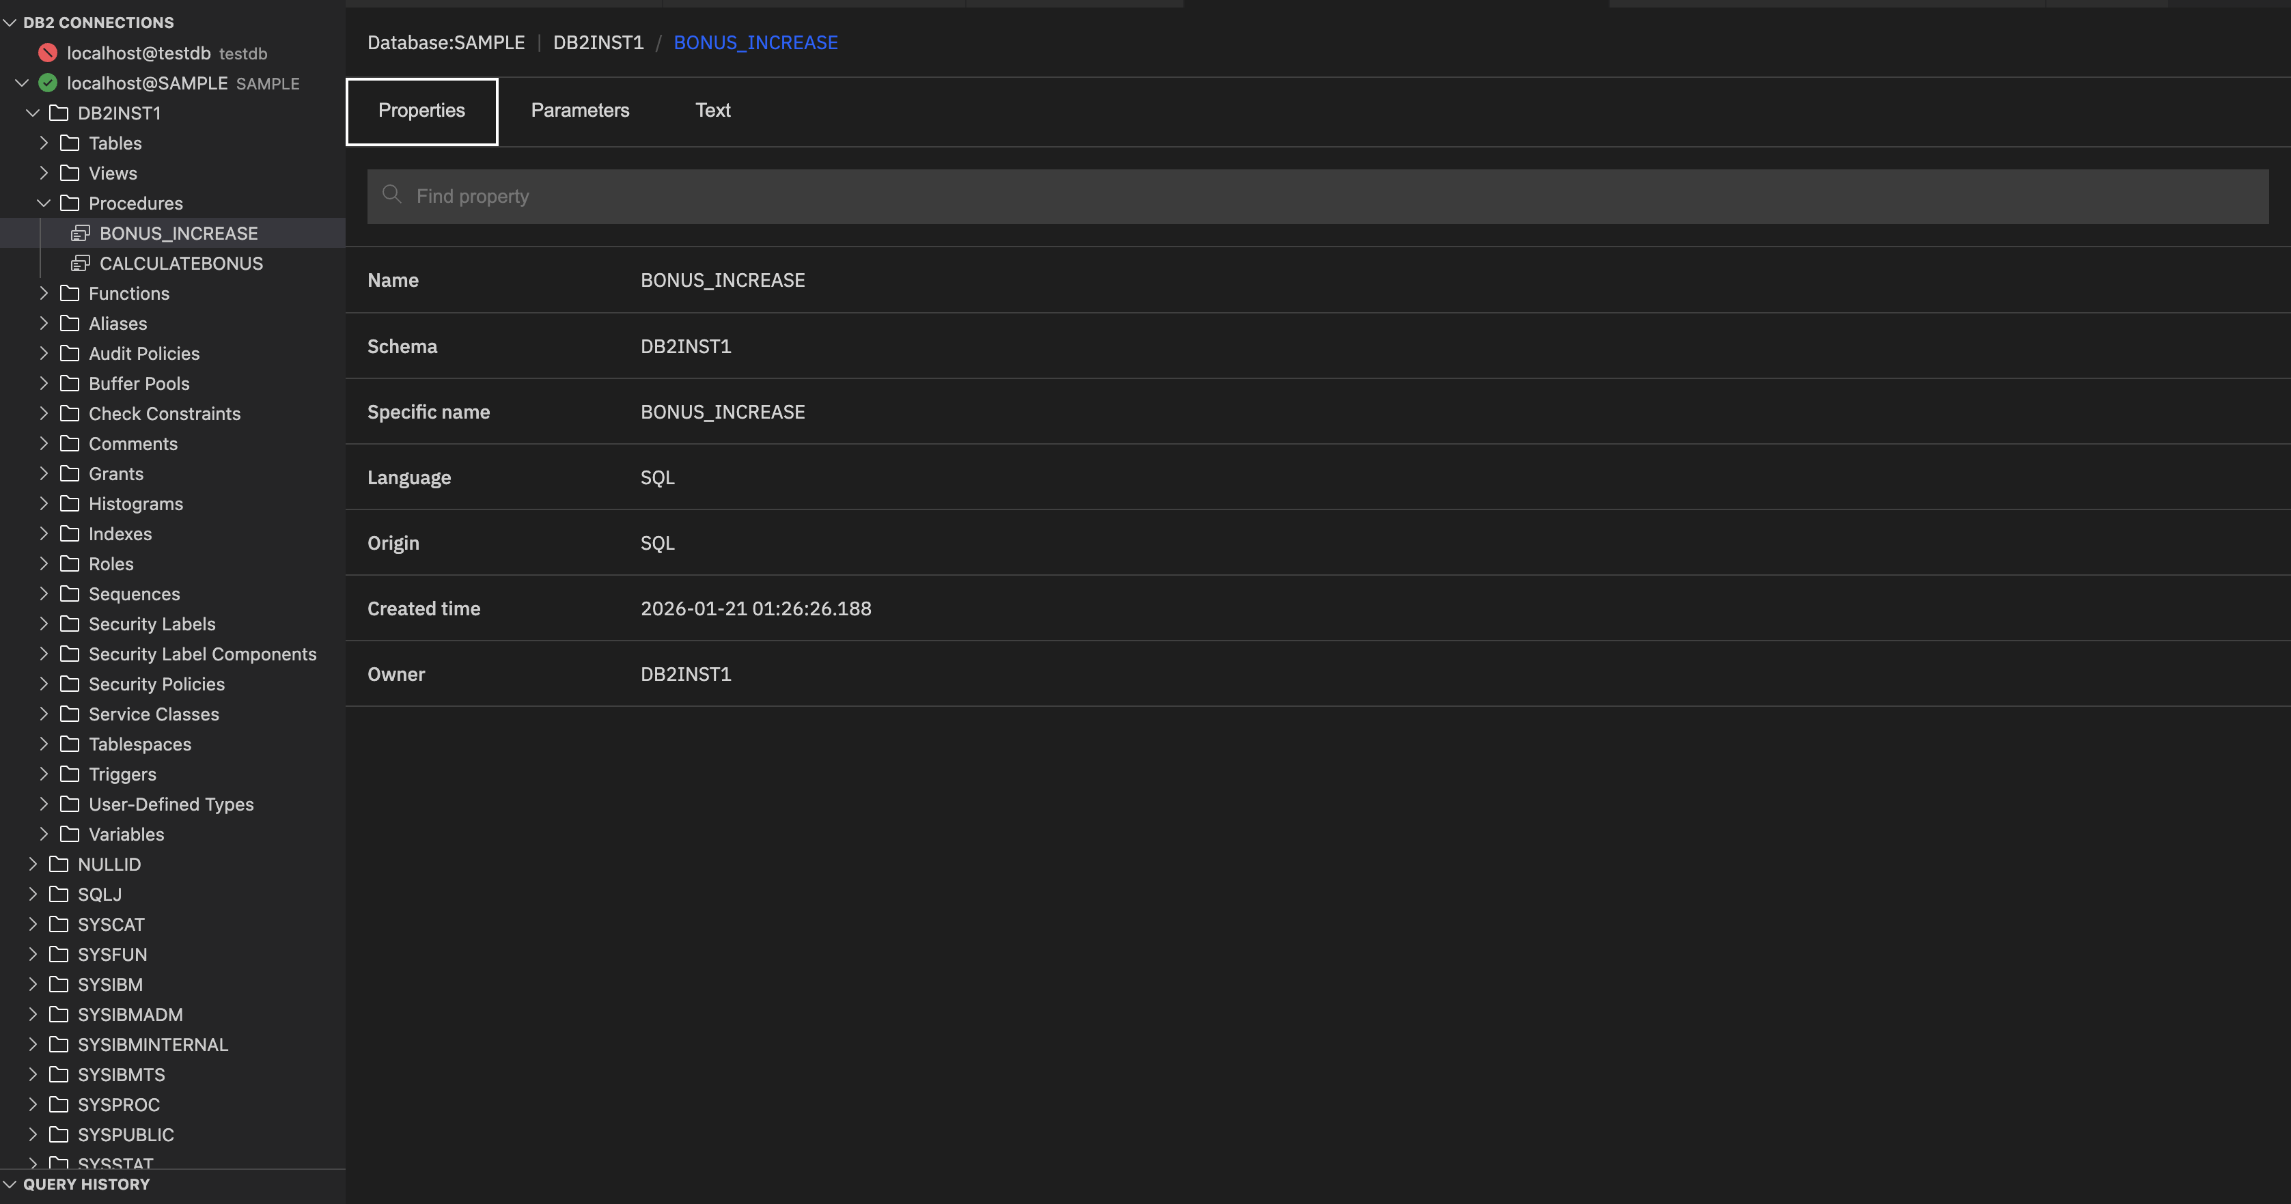Click the green connected icon for localhost@SAMPLE

(x=48, y=83)
